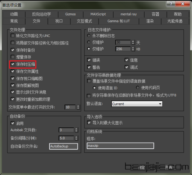The image size is (192, 175).
Task: Click the 最近打开的文件 count field
Action: tap(70, 107)
